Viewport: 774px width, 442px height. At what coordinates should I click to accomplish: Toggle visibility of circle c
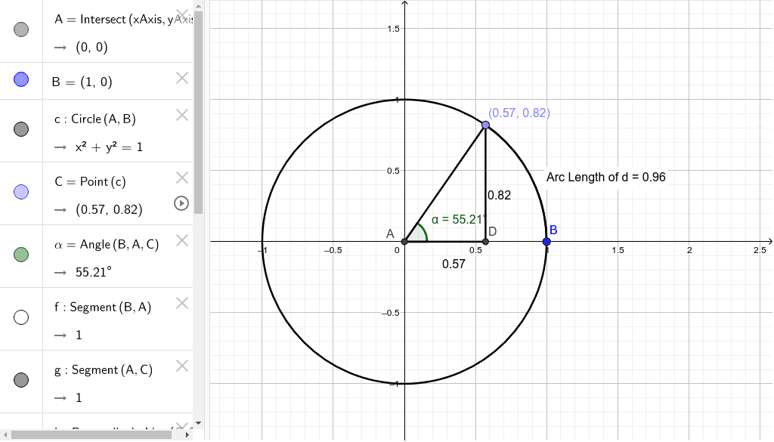point(20,130)
